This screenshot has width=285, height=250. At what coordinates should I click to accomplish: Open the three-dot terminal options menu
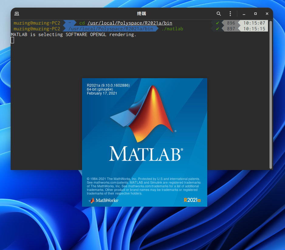point(230,14)
